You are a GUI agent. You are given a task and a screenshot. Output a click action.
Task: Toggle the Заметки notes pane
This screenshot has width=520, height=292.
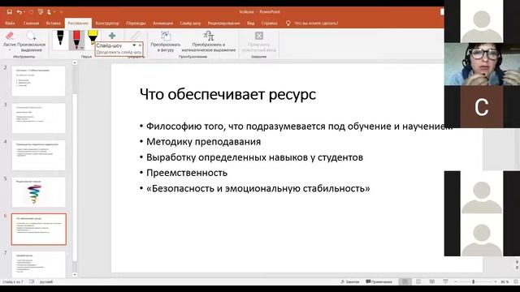(x=350, y=281)
